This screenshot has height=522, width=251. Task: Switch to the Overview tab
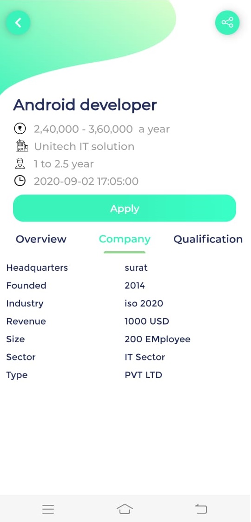tap(41, 239)
